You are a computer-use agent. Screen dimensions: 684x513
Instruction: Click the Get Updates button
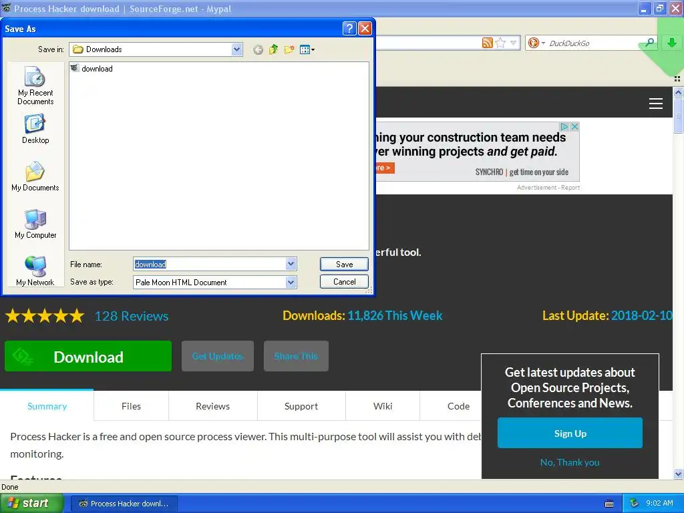tap(218, 356)
